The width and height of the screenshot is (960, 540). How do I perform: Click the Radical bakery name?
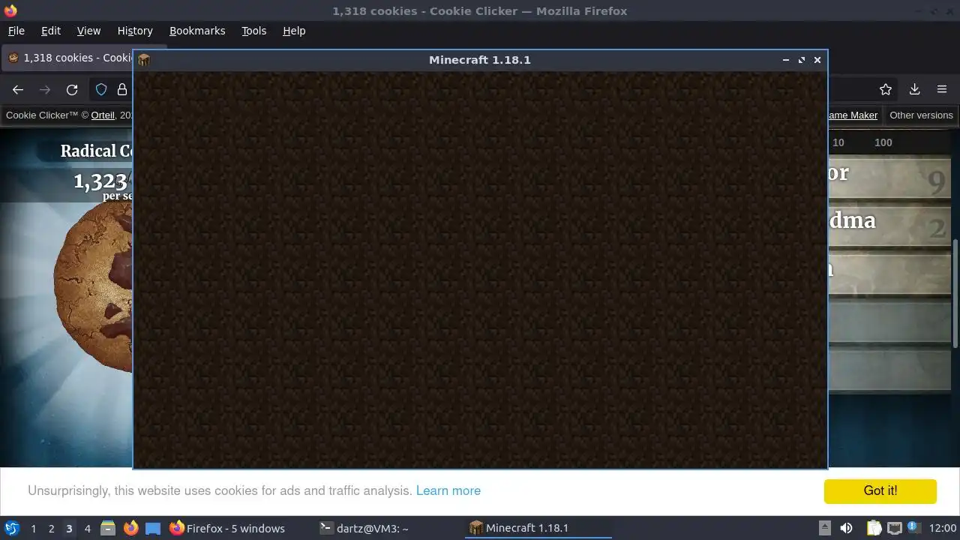96,151
